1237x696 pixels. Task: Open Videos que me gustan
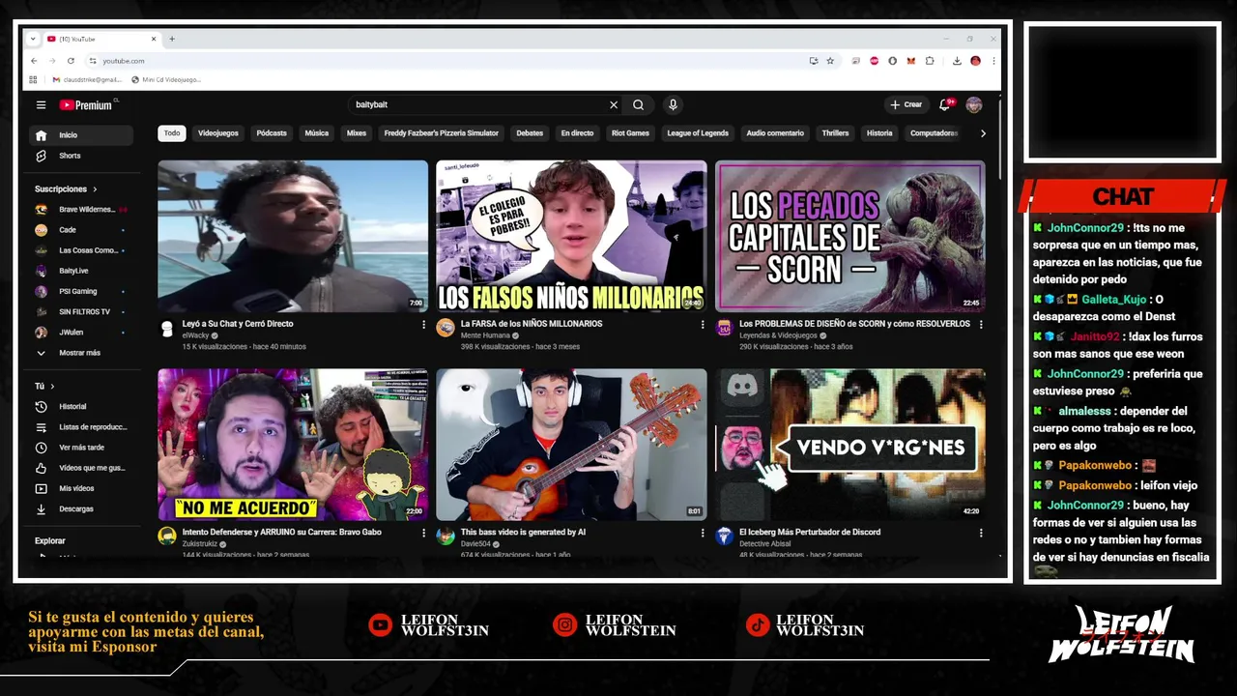tap(81, 468)
